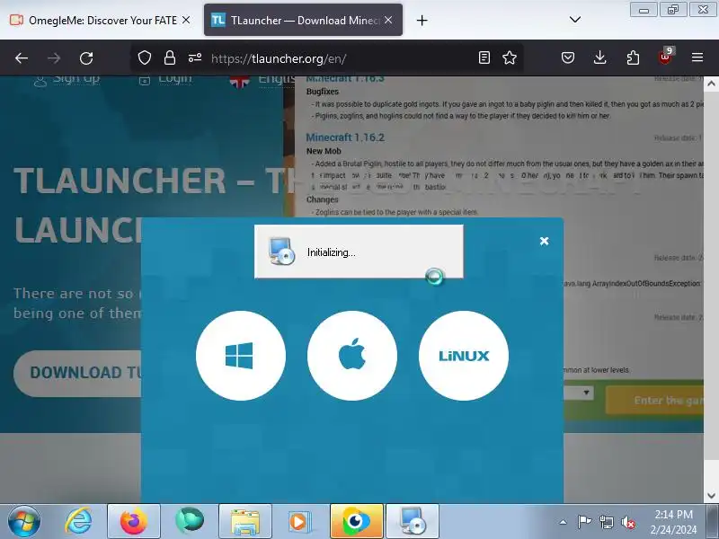Reload the TLauncher page
The width and height of the screenshot is (719, 539).
pyautogui.click(x=86, y=58)
